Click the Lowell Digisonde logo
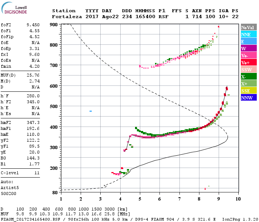 coord(14,8)
